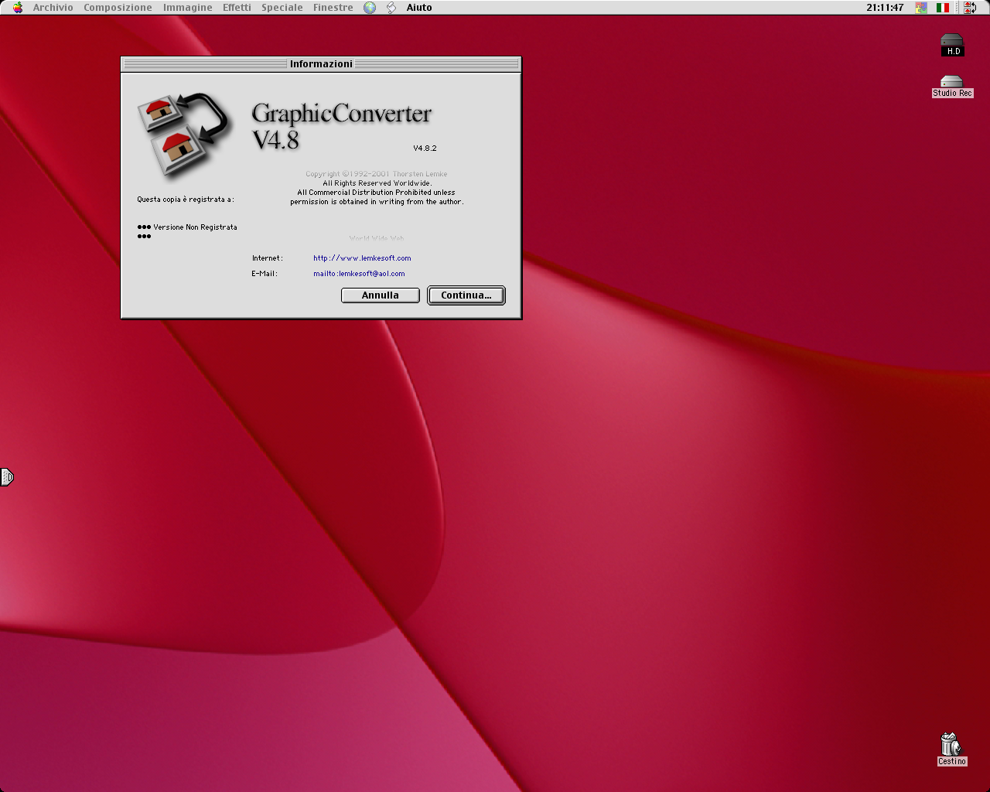Open the Finestre menu

[x=333, y=8]
